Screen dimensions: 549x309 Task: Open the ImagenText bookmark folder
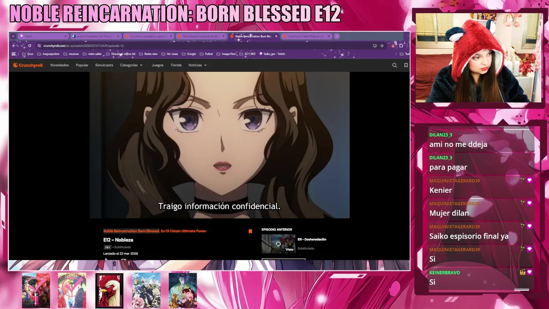point(226,54)
